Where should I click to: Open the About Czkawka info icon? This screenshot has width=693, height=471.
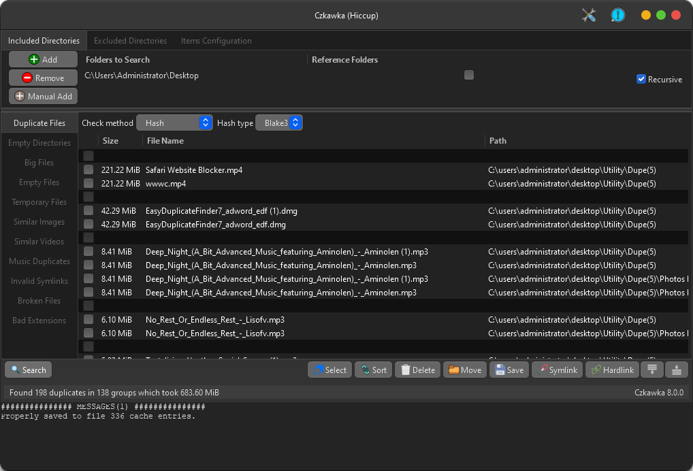click(x=617, y=14)
